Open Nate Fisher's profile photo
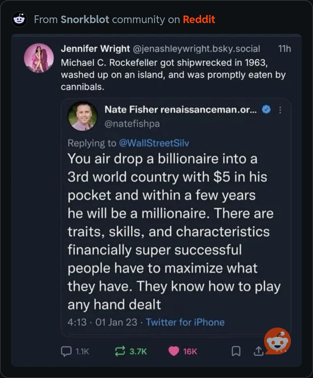313x378 pixels. [x=83, y=116]
